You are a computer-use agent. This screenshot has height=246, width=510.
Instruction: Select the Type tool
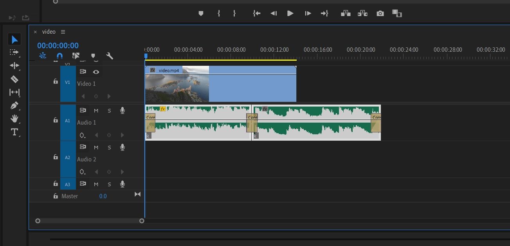[x=14, y=132]
